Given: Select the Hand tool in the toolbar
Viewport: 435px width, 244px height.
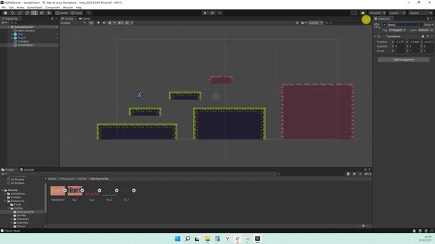Looking at the screenshot, I should [5, 13].
